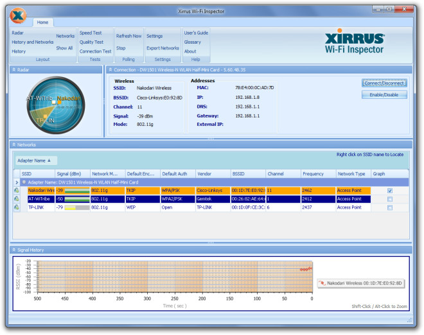Click the Connect/Disconnect button

384,83
